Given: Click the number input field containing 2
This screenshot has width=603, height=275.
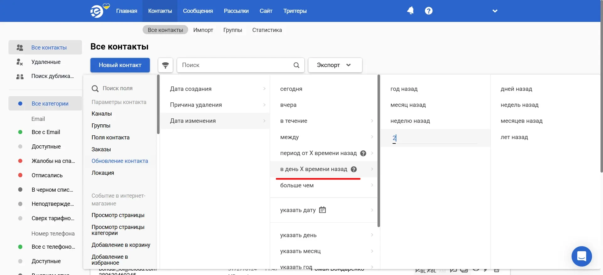Looking at the screenshot, I should click(435, 138).
